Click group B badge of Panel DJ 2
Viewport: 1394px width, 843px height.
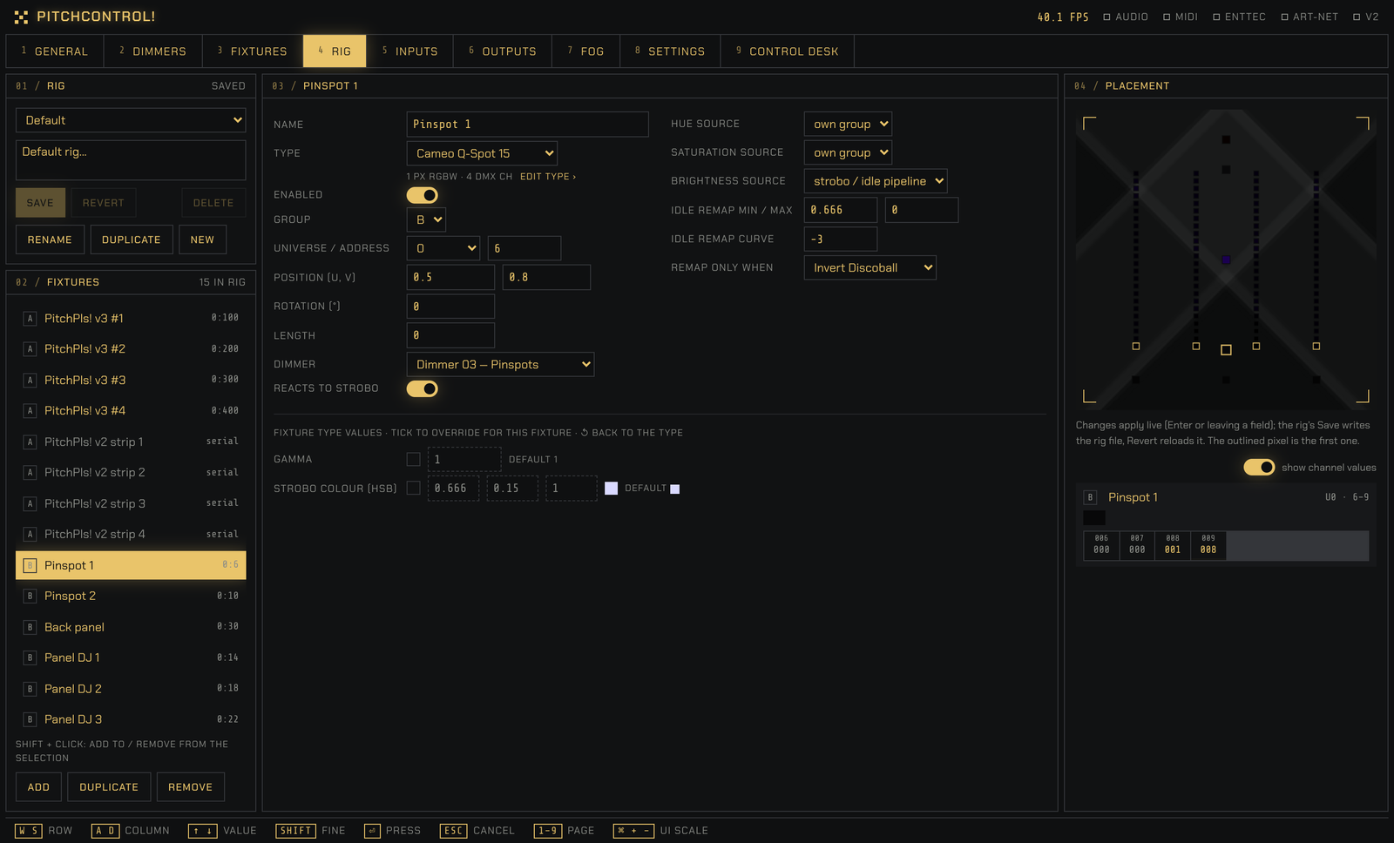tap(30, 690)
